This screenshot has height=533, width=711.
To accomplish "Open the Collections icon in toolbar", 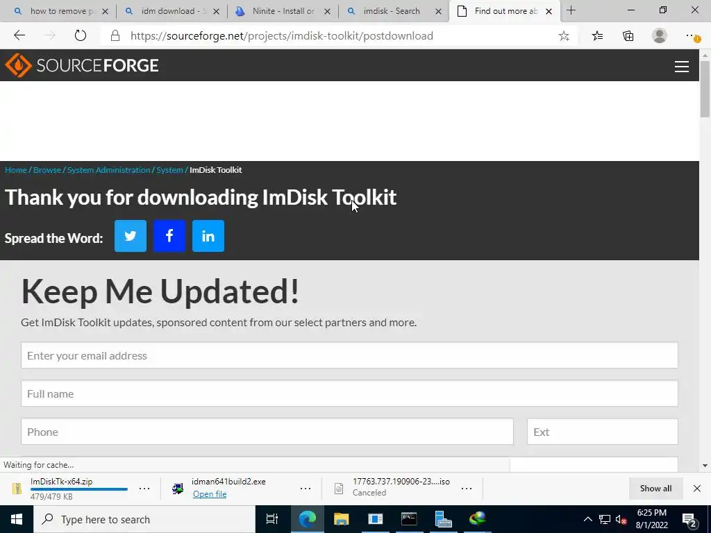I will 628,36.
